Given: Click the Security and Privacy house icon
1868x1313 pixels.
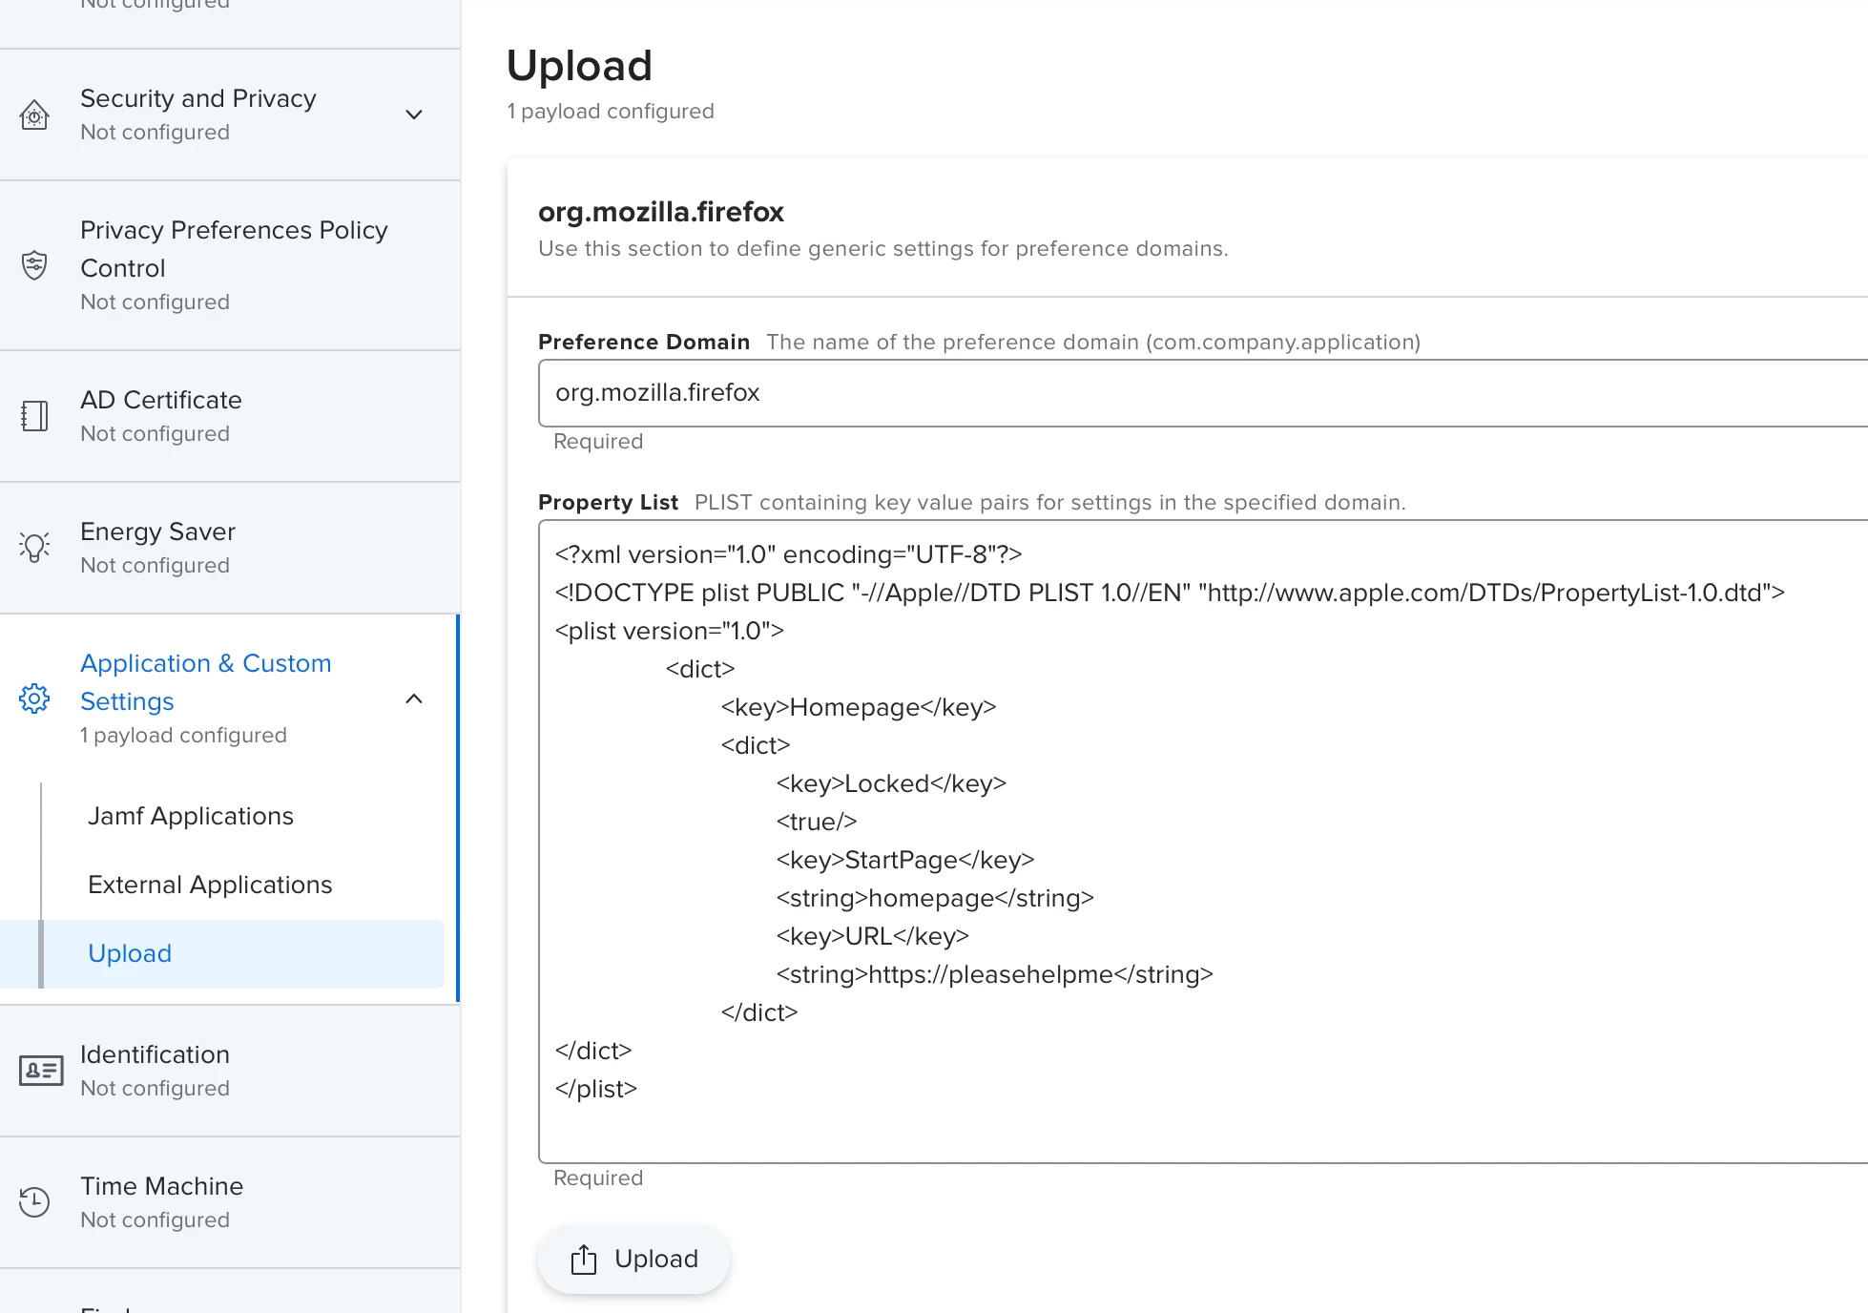Looking at the screenshot, I should (34, 115).
